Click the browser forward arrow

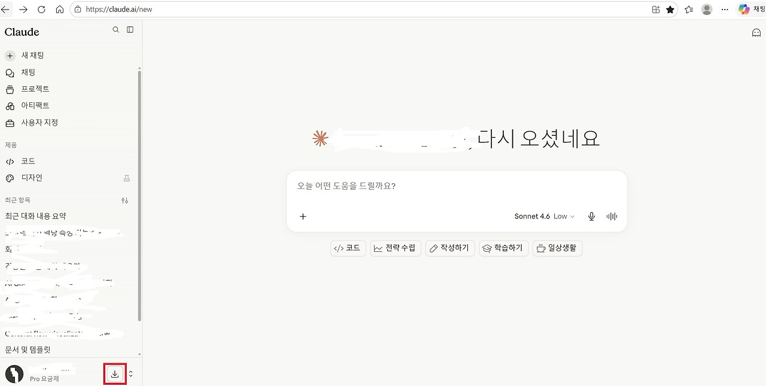(x=23, y=10)
